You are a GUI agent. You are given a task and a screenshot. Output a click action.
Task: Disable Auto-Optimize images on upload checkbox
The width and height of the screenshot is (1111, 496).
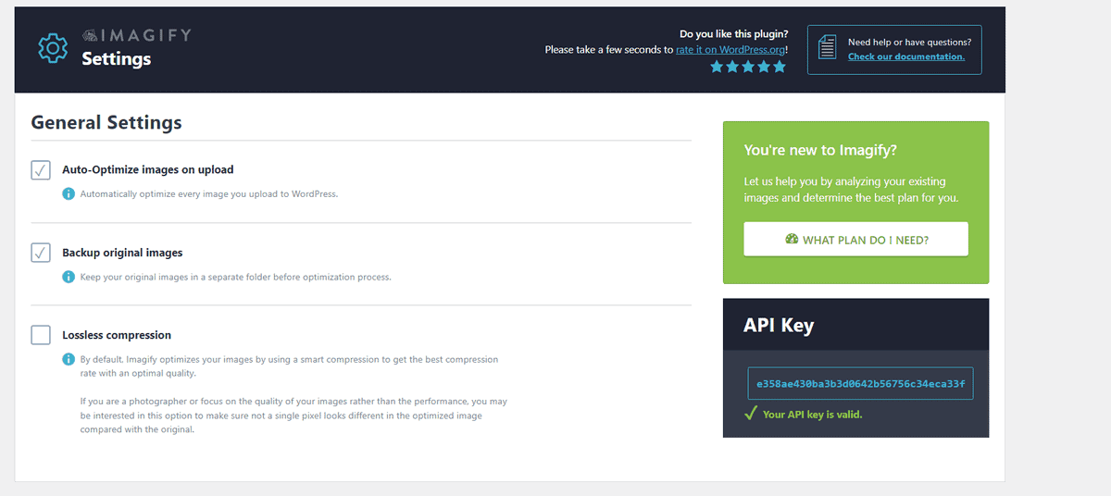41,169
